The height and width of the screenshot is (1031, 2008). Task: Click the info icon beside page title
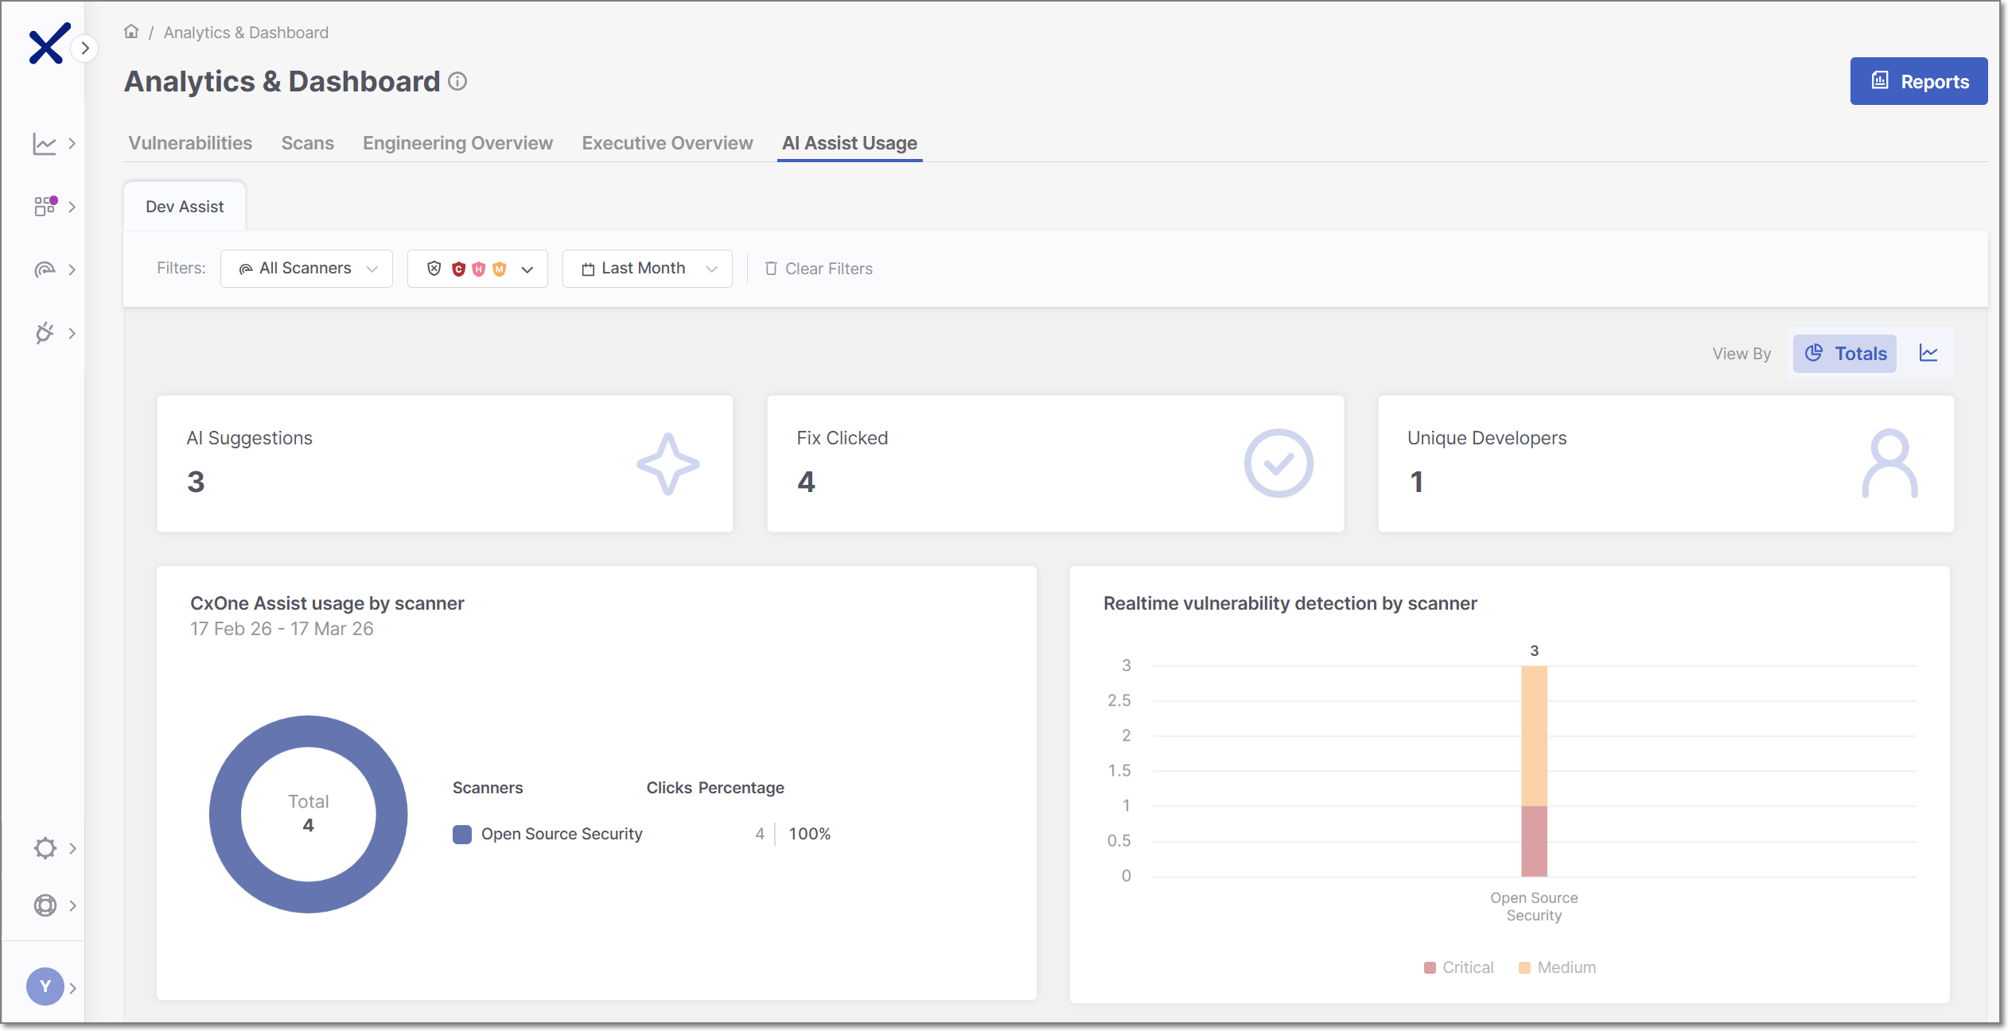tap(457, 81)
